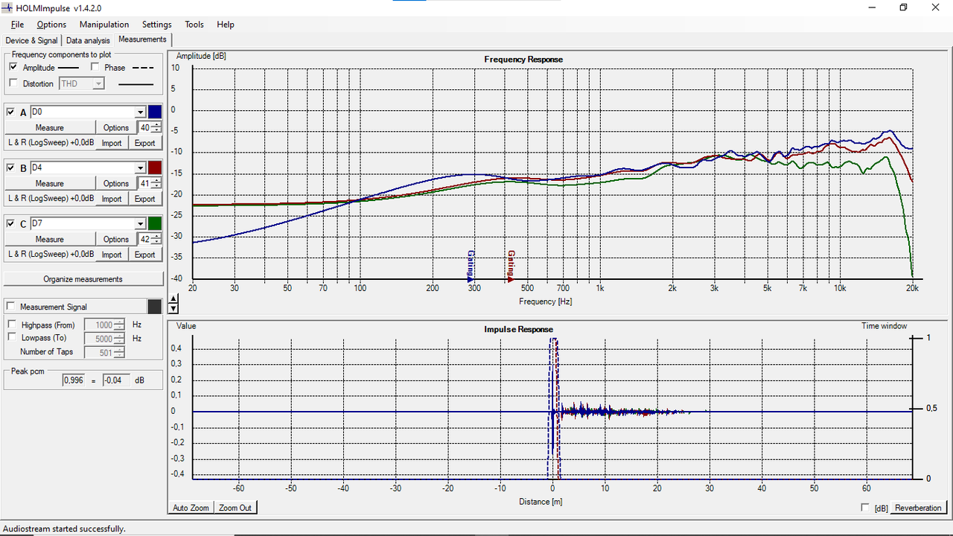Click the Peak pcm value field 0,996
Screen dimensions: 953x536
[x=74, y=380]
